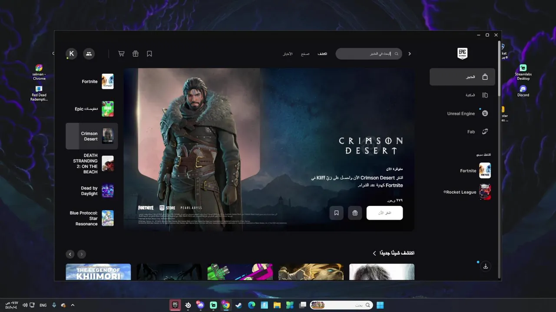Click the right carousel arrow under the banner
556x312 pixels.
(x=82, y=254)
